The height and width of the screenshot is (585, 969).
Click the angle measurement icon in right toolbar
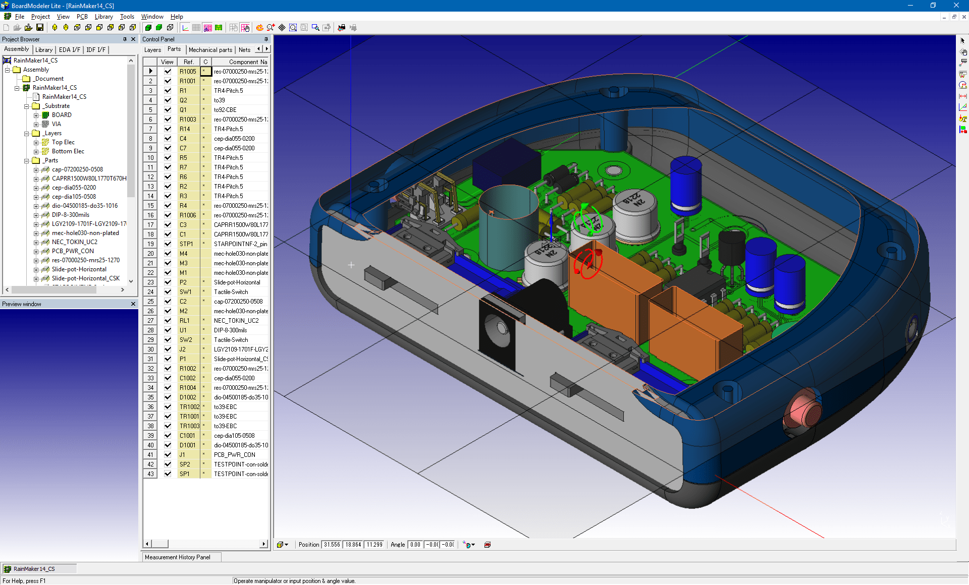coord(963,107)
